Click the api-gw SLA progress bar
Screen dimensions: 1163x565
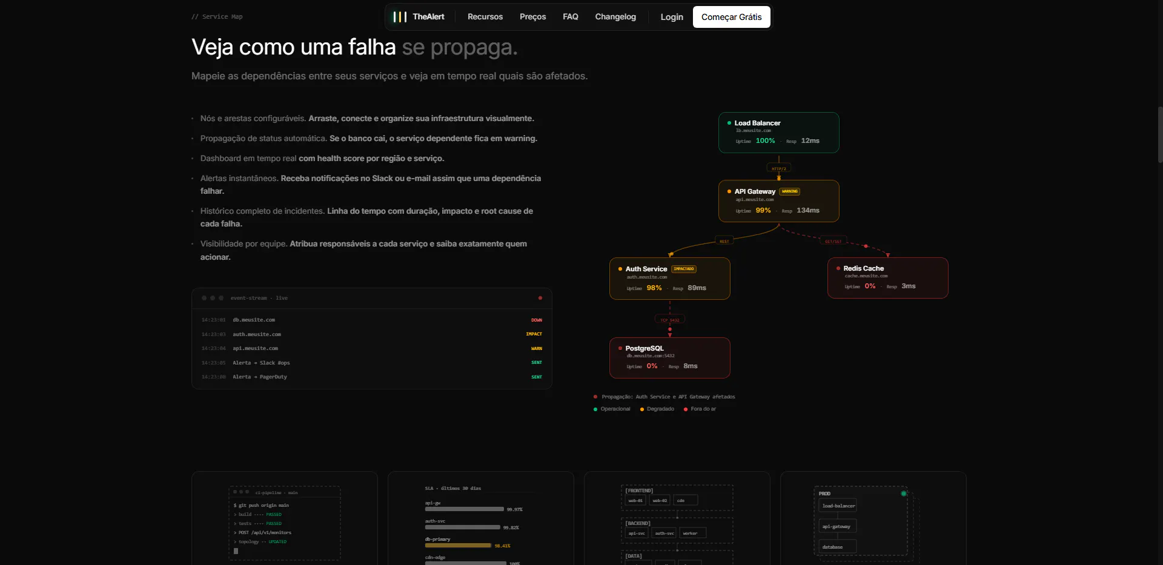[465, 509]
